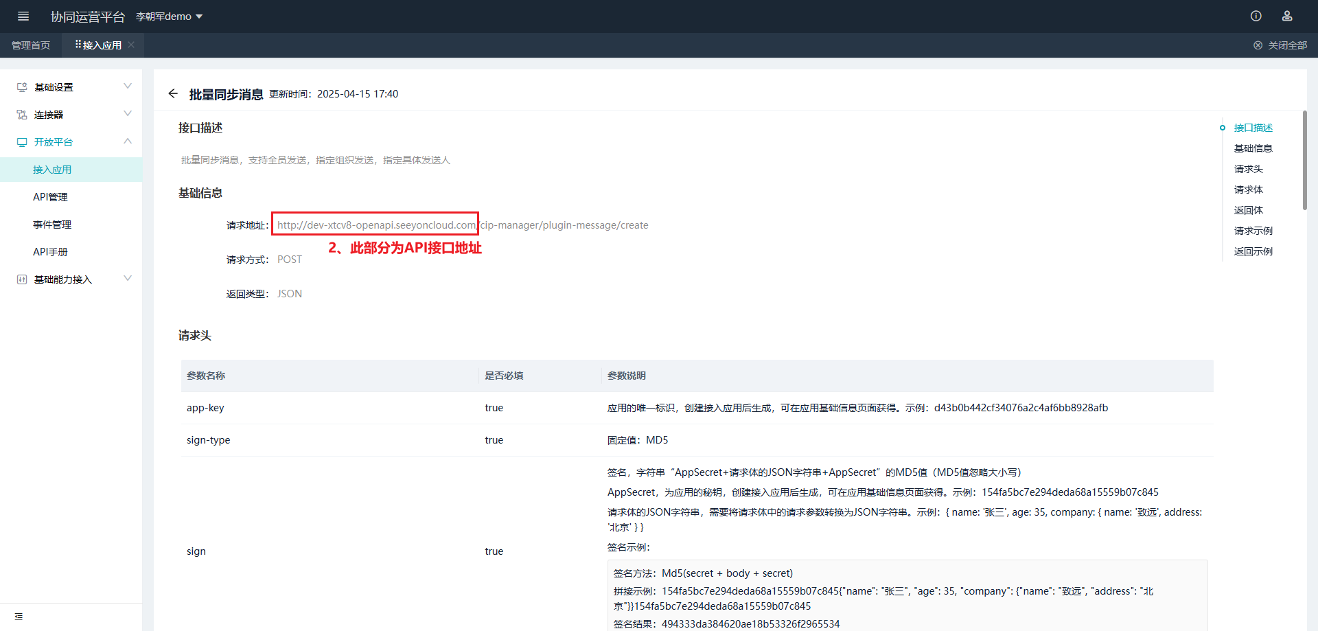Click the info circle icon in header

pos(1256,16)
